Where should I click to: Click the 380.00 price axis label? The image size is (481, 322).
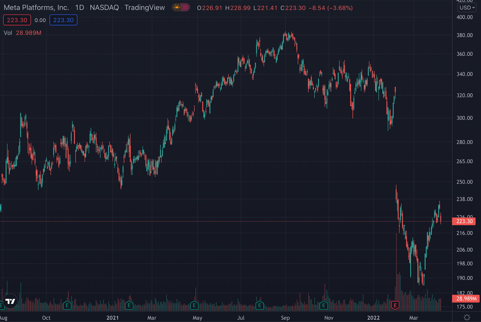point(464,35)
